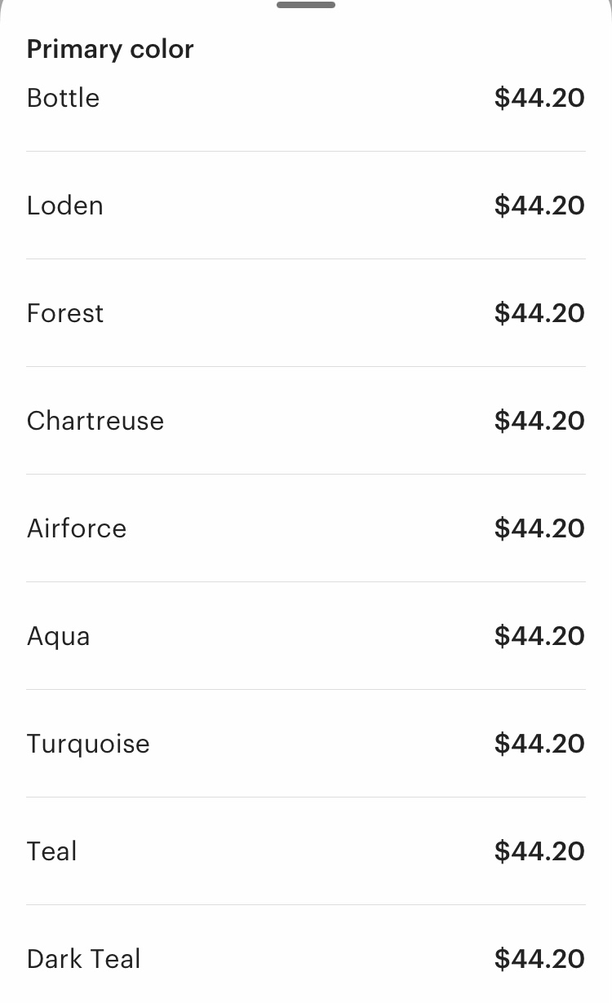The width and height of the screenshot is (612, 1003).
Task: Pick Turquoise from the list
Action: tap(306, 744)
